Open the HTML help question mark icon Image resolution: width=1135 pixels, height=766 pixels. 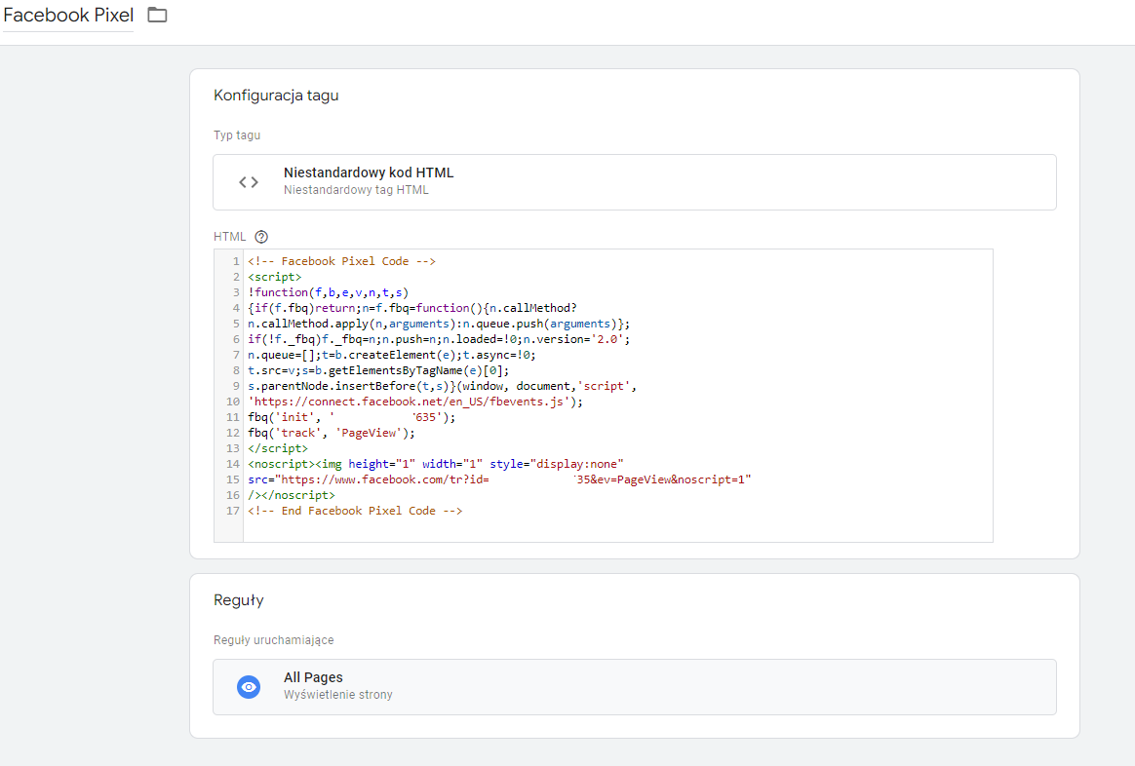pos(260,237)
